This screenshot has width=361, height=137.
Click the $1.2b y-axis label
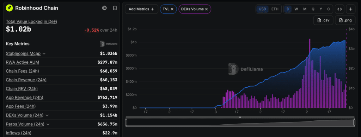(132, 29)
